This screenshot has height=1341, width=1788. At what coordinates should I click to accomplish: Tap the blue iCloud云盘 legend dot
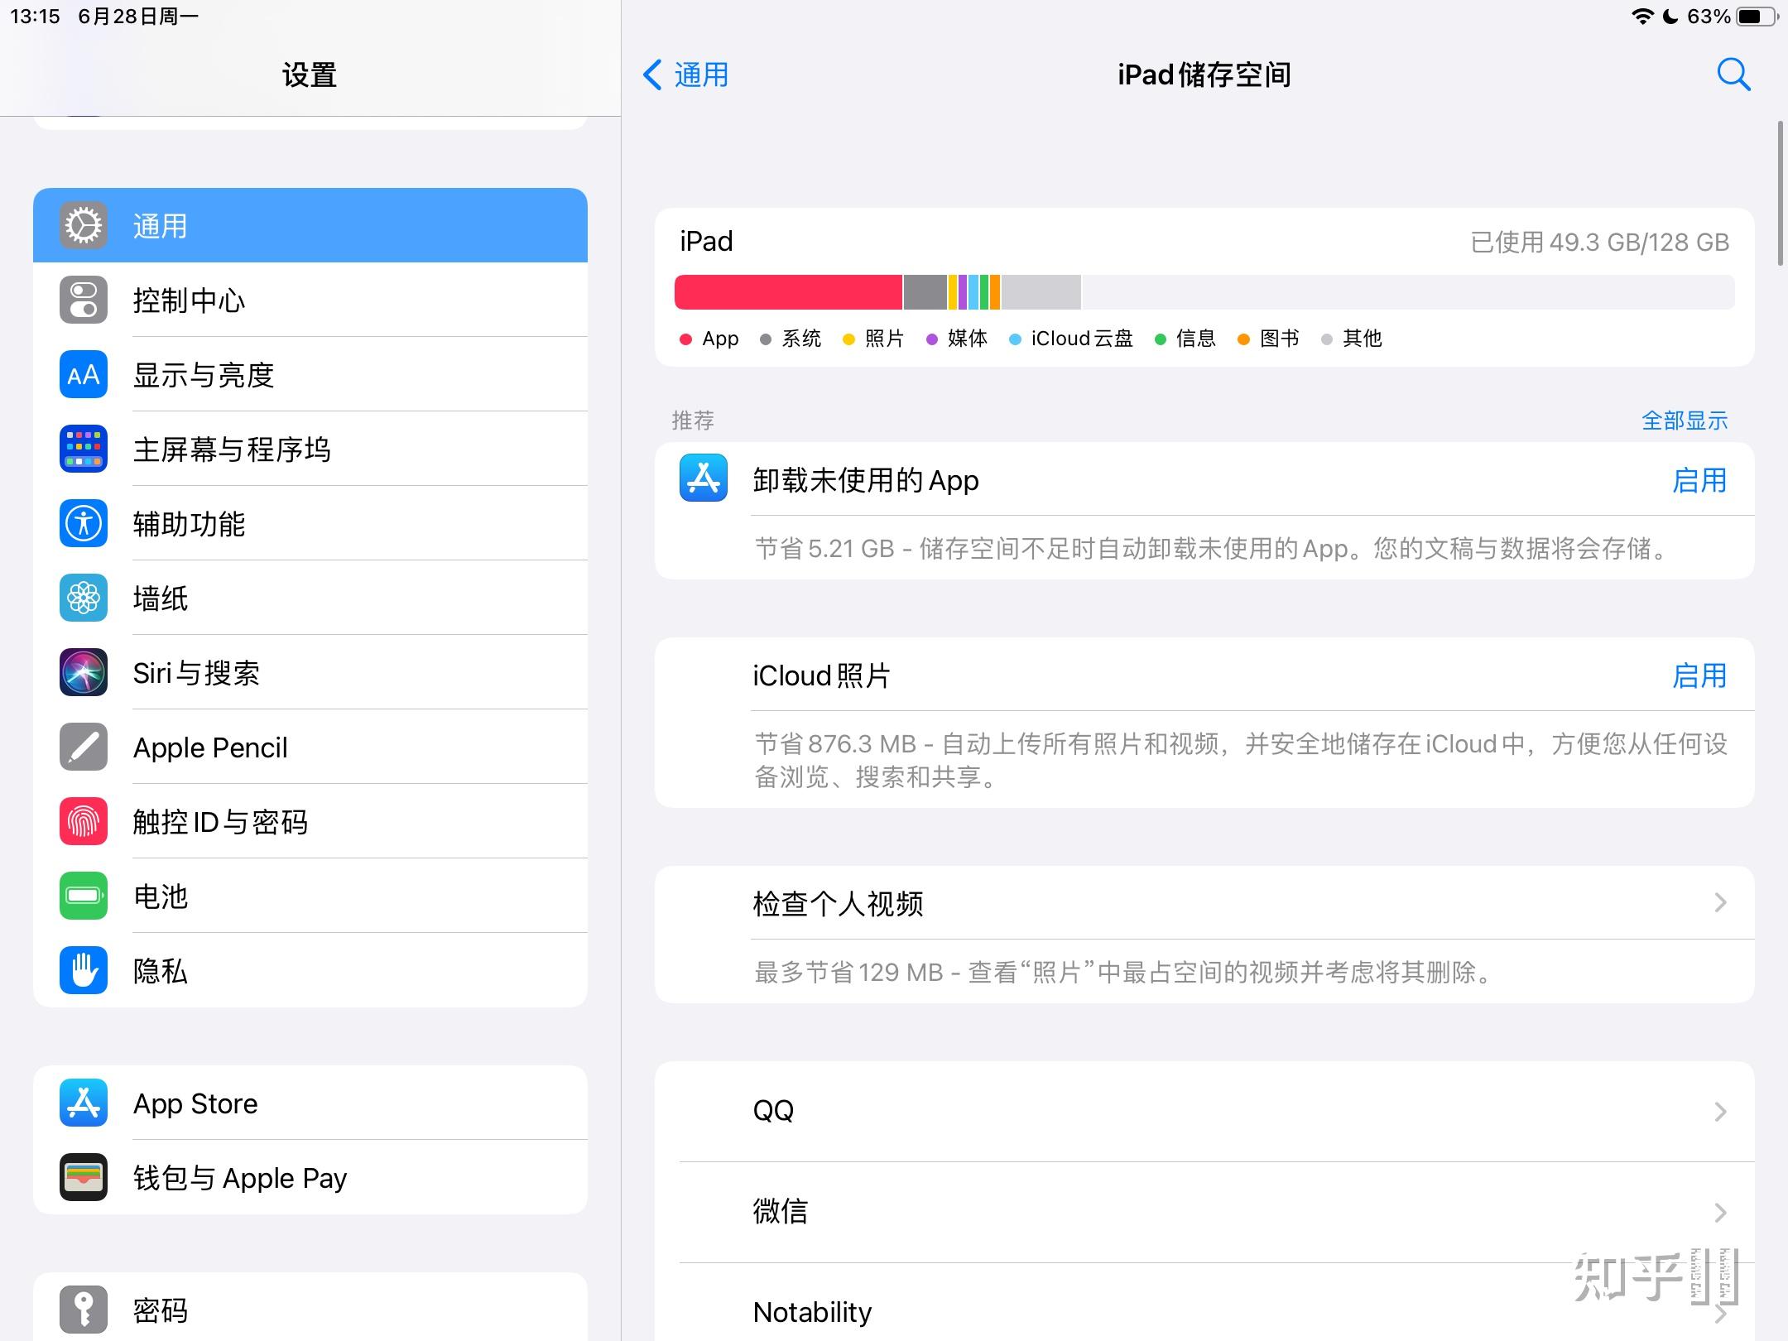1016,339
